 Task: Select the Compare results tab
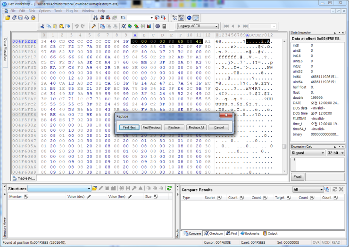pos(192,233)
